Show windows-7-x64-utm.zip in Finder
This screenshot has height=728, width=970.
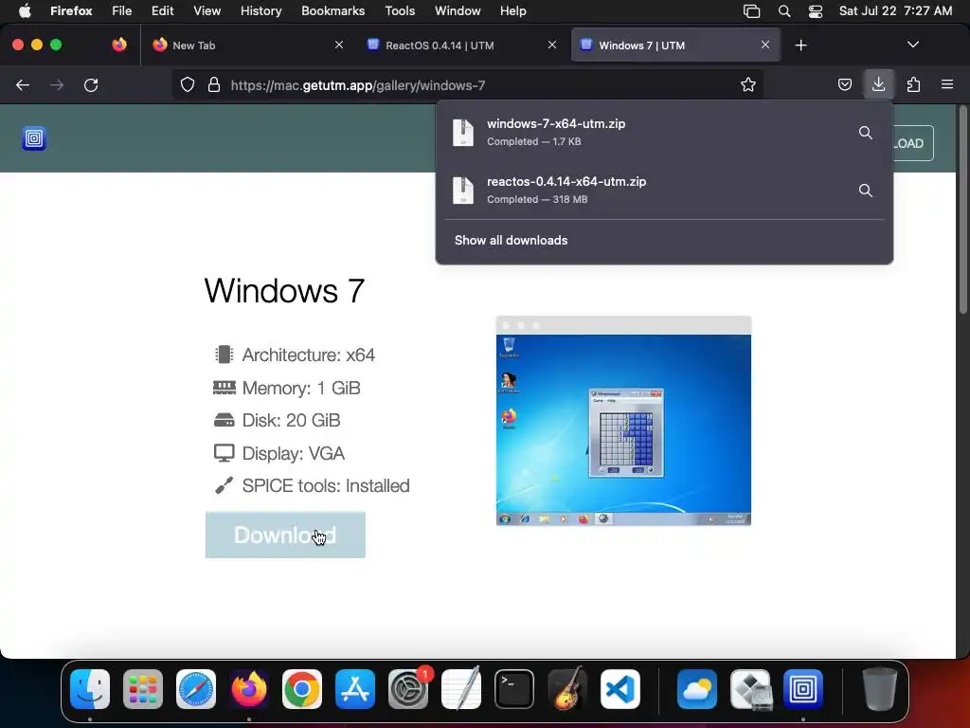click(866, 133)
